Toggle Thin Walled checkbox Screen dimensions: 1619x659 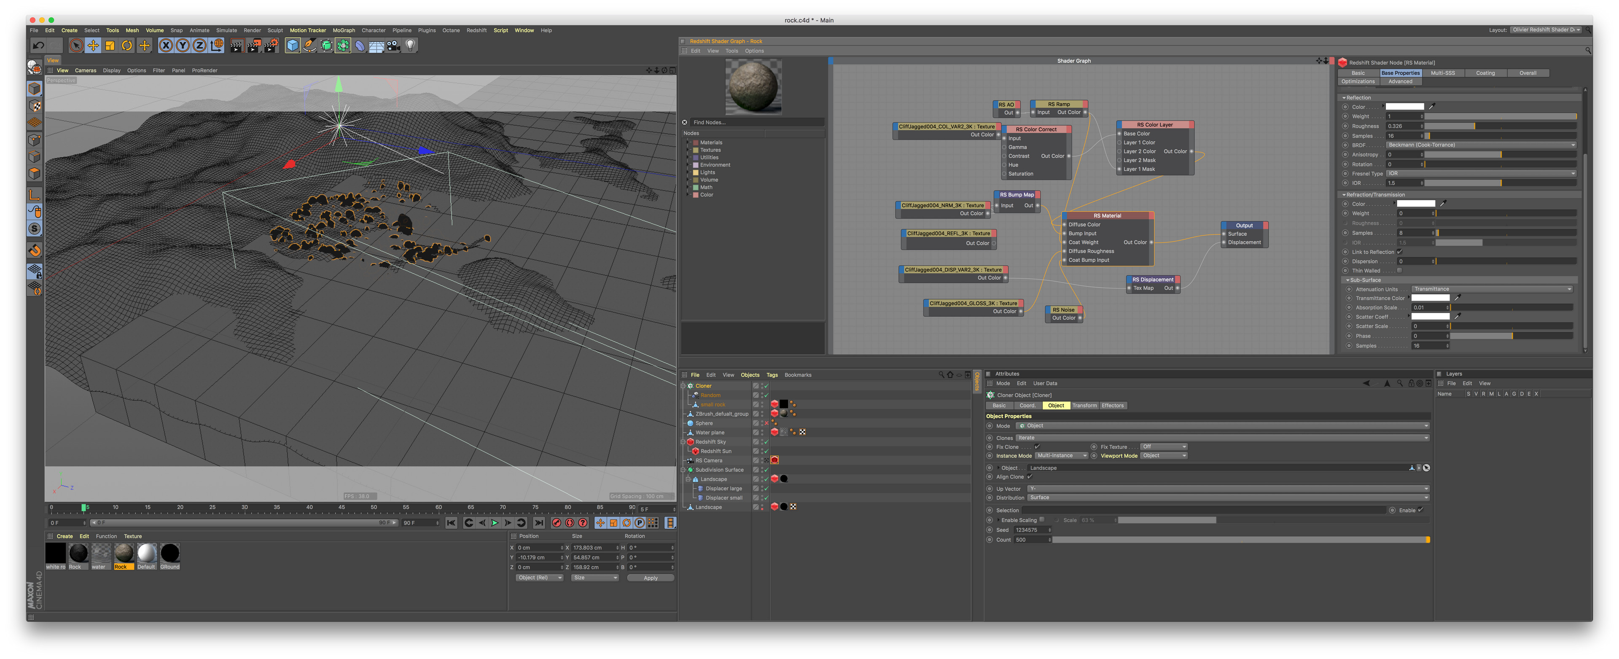click(x=1399, y=271)
